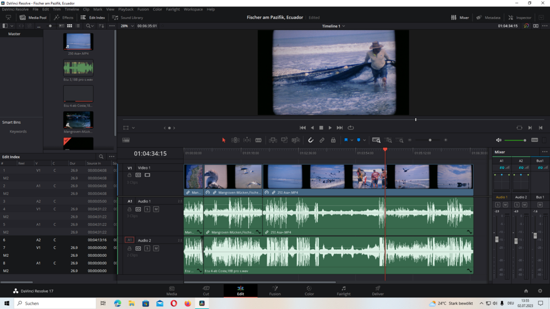Open the flag color dropdown arrow
This screenshot has width=550, height=309.
click(x=351, y=140)
